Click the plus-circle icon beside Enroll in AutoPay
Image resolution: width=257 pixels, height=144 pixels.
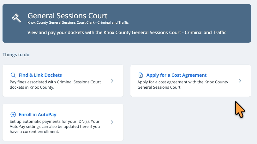(x=13, y=115)
